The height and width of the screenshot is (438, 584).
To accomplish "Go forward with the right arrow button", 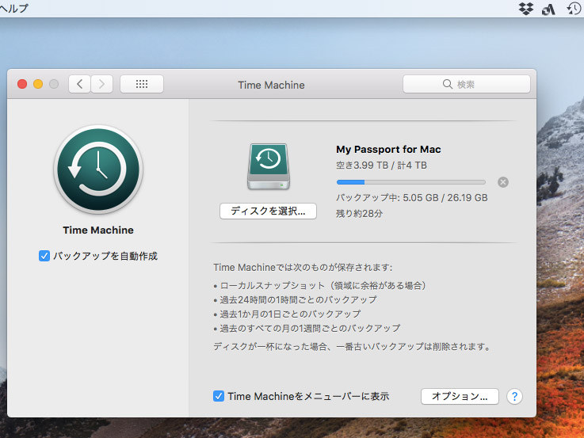I will click(x=101, y=84).
